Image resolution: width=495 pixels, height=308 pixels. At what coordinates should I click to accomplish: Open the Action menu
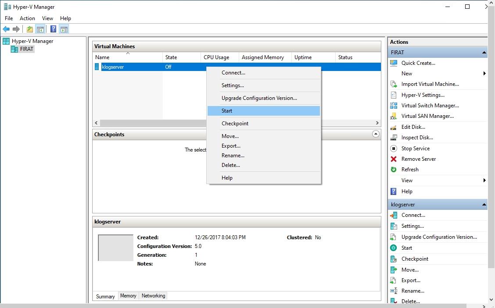pos(28,18)
